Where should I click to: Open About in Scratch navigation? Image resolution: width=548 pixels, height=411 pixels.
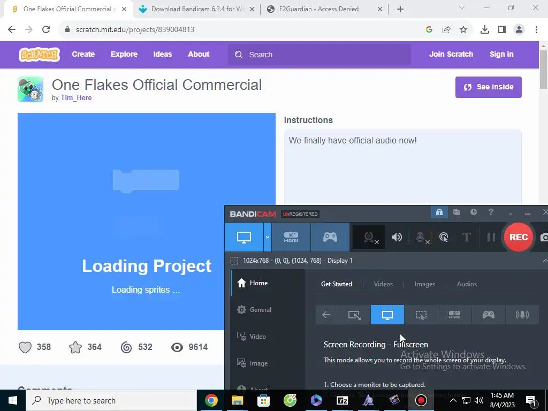[x=199, y=54]
